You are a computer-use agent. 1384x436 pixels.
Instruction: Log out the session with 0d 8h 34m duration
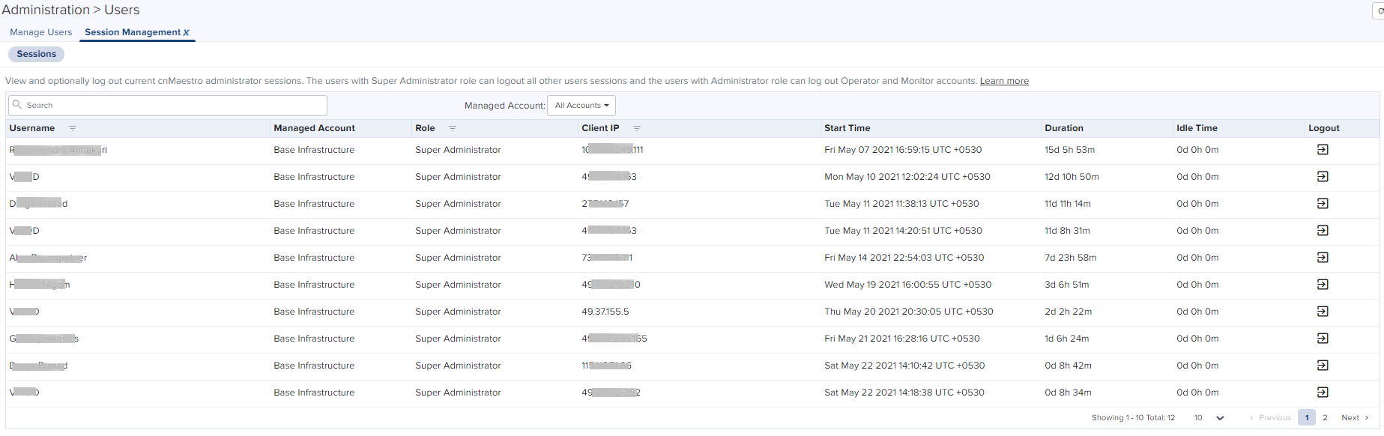click(x=1322, y=393)
